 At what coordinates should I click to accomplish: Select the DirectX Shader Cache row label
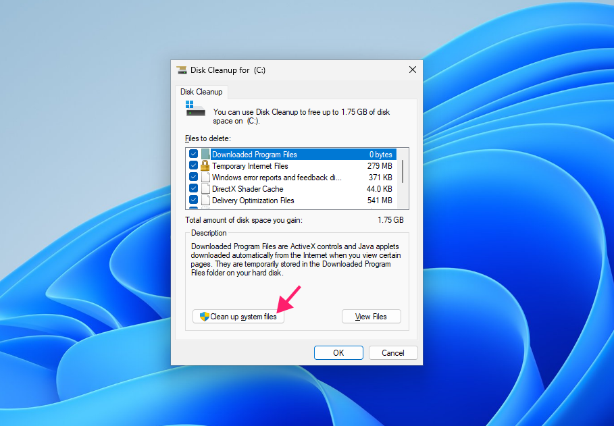point(247,189)
